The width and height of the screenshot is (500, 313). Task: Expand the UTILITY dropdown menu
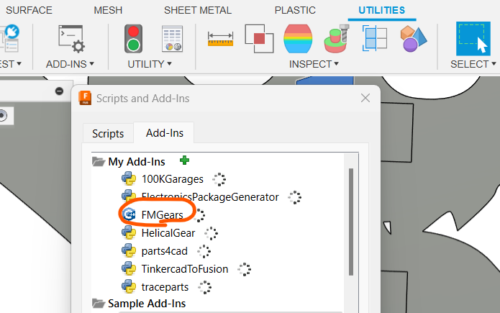coord(150,64)
